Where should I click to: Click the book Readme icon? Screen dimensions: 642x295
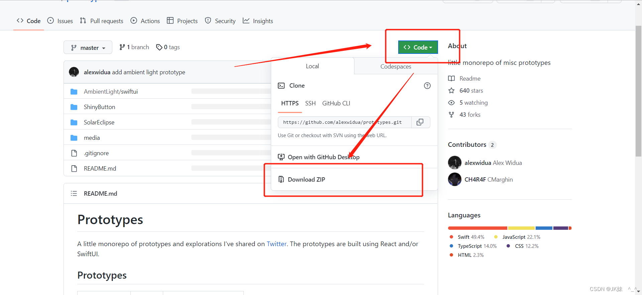(451, 79)
